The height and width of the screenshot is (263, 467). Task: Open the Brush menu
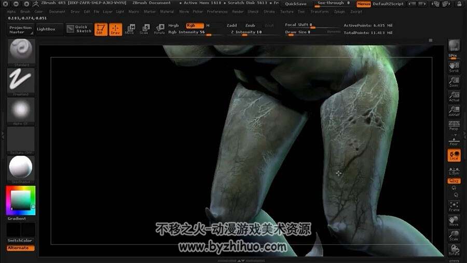(x=25, y=11)
